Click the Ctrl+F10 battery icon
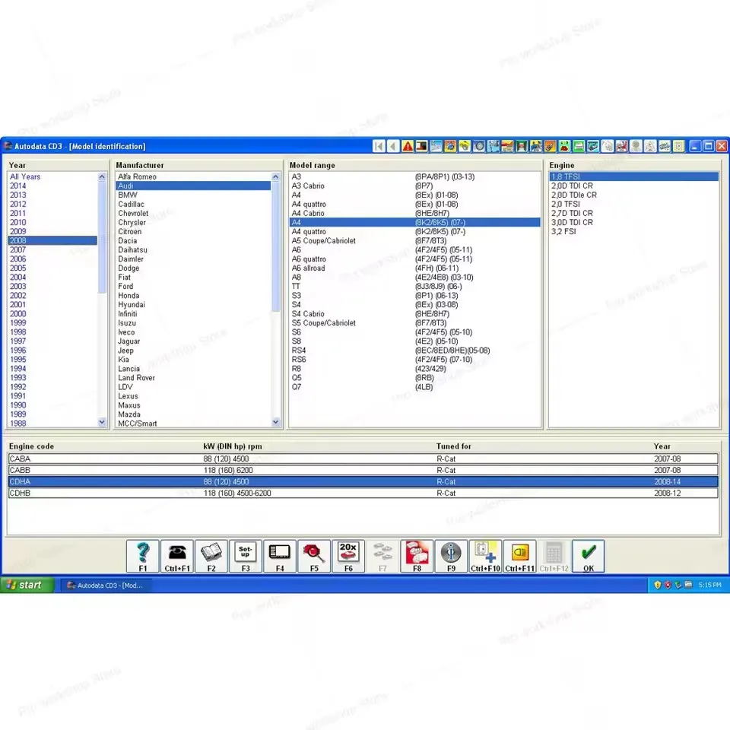This screenshot has height=730, width=730. pyautogui.click(x=484, y=555)
